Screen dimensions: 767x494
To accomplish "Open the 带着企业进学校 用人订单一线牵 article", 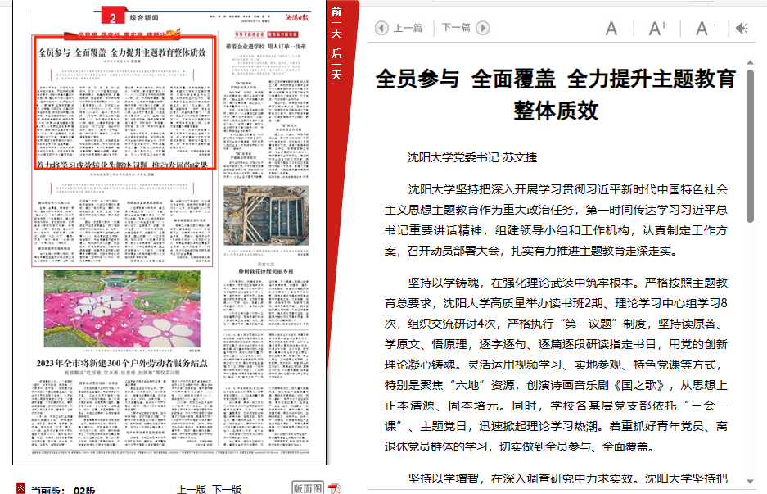I will point(266,47).
